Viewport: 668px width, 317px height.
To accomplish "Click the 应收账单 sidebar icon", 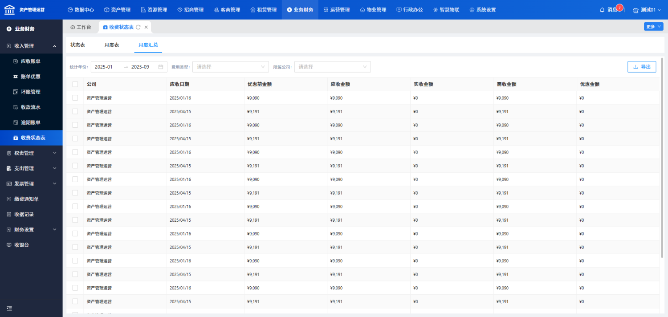I will pos(16,61).
